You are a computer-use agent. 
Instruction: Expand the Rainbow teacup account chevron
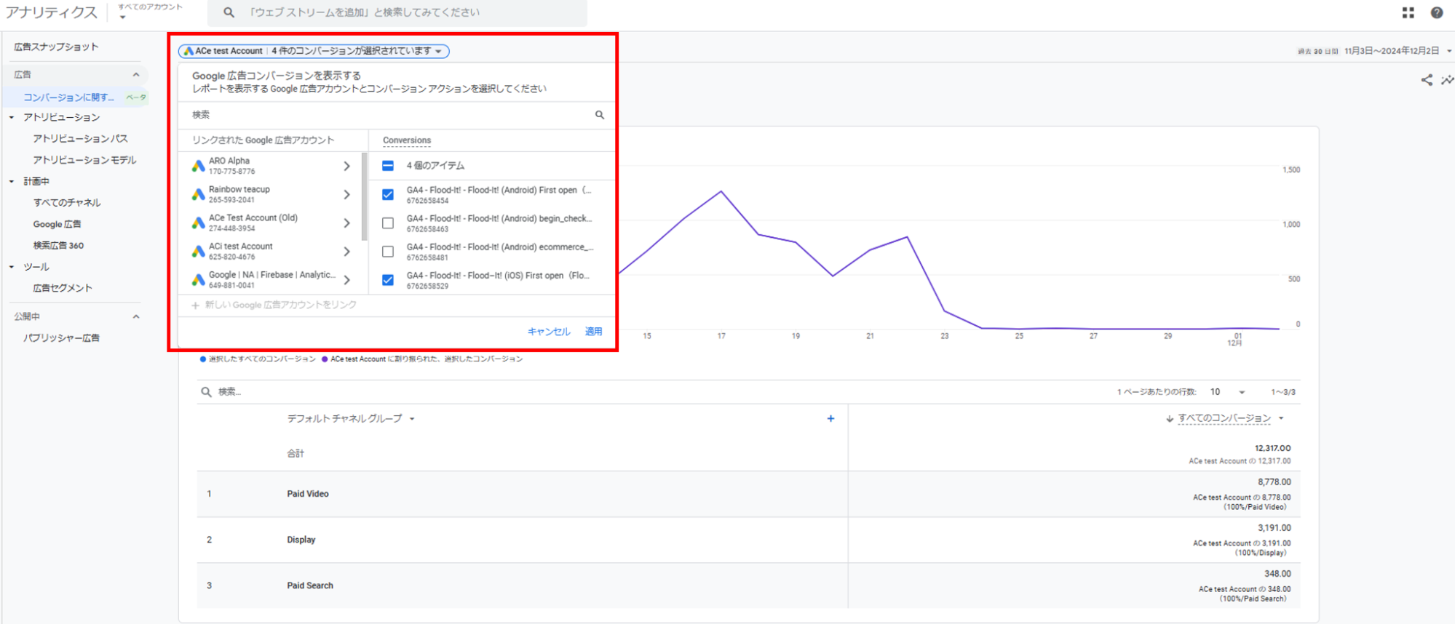pos(347,194)
